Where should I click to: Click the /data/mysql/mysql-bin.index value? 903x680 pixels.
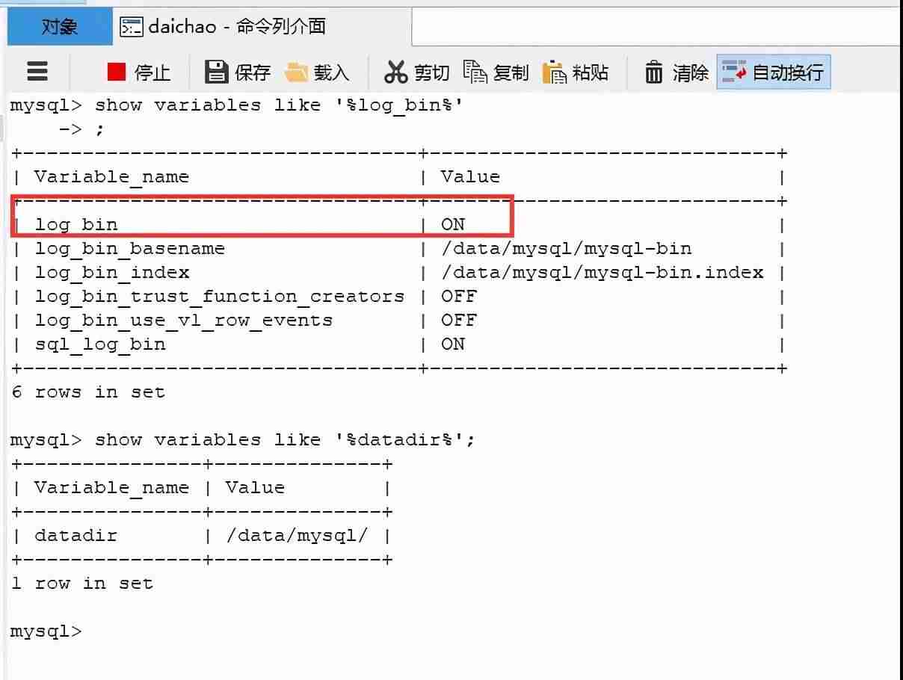click(x=602, y=272)
